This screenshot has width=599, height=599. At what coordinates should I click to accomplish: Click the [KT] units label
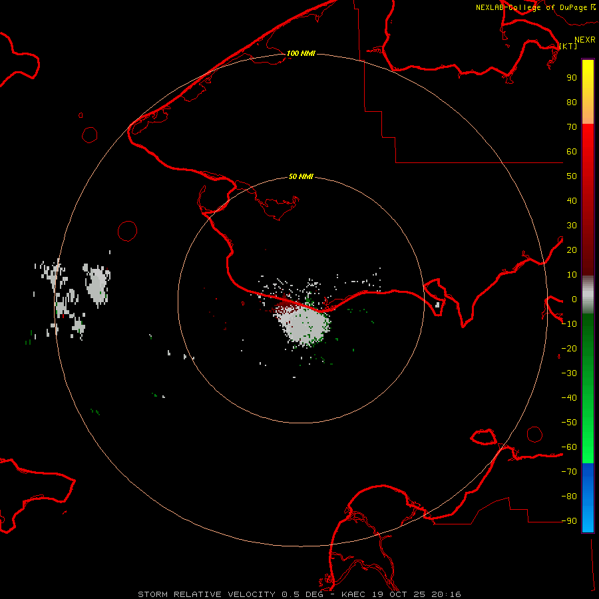tap(568, 46)
